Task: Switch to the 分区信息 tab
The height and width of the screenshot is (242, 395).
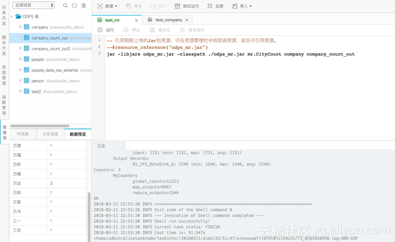Action: [x=50, y=134]
